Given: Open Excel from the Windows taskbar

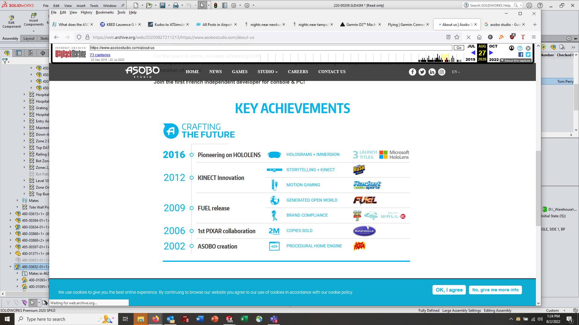Looking at the screenshot, I should (x=244, y=319).
